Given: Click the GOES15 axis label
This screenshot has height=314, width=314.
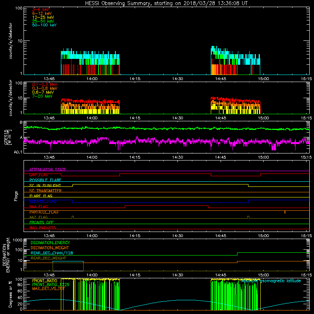Looking at the screenshot, I should point(6,137).
